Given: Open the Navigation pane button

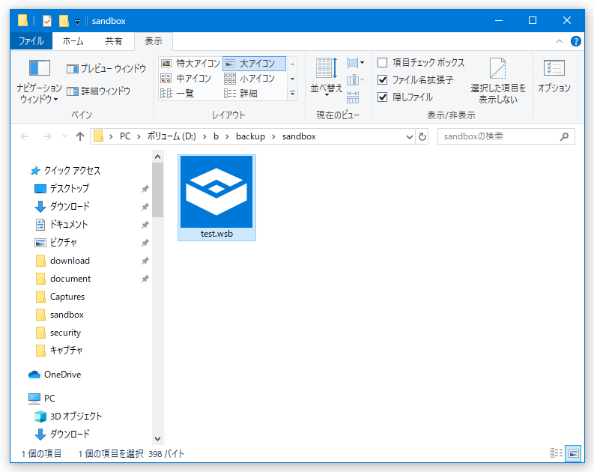Looking at the screenshot, I should 39,81.
